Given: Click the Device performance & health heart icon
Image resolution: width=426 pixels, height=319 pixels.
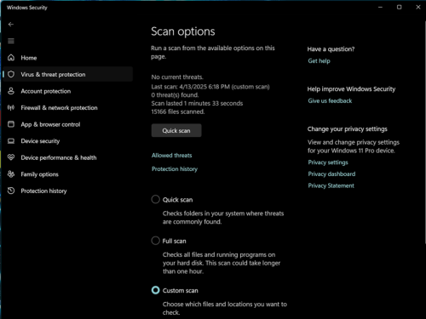Looking at the screenshot, I should (x=11, y=157).
